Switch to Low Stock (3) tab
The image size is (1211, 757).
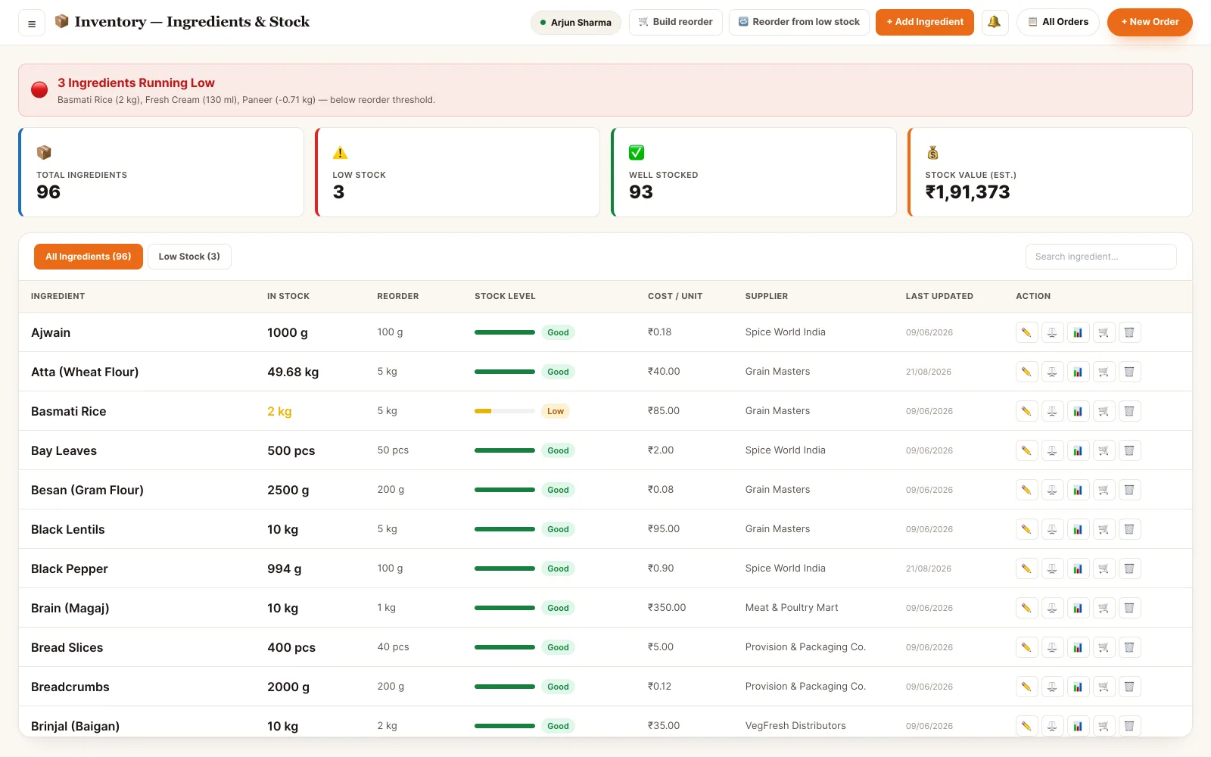[x=189, y=257]
